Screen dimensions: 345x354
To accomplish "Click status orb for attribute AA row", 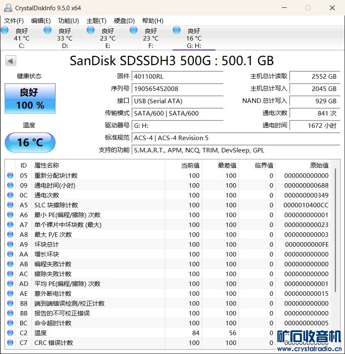I will coord(10,254).
